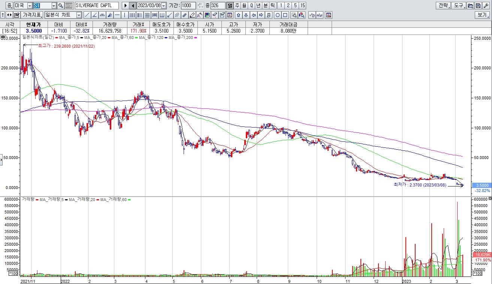
Task: Open the color palette grid icon
Action: [207, 15]
